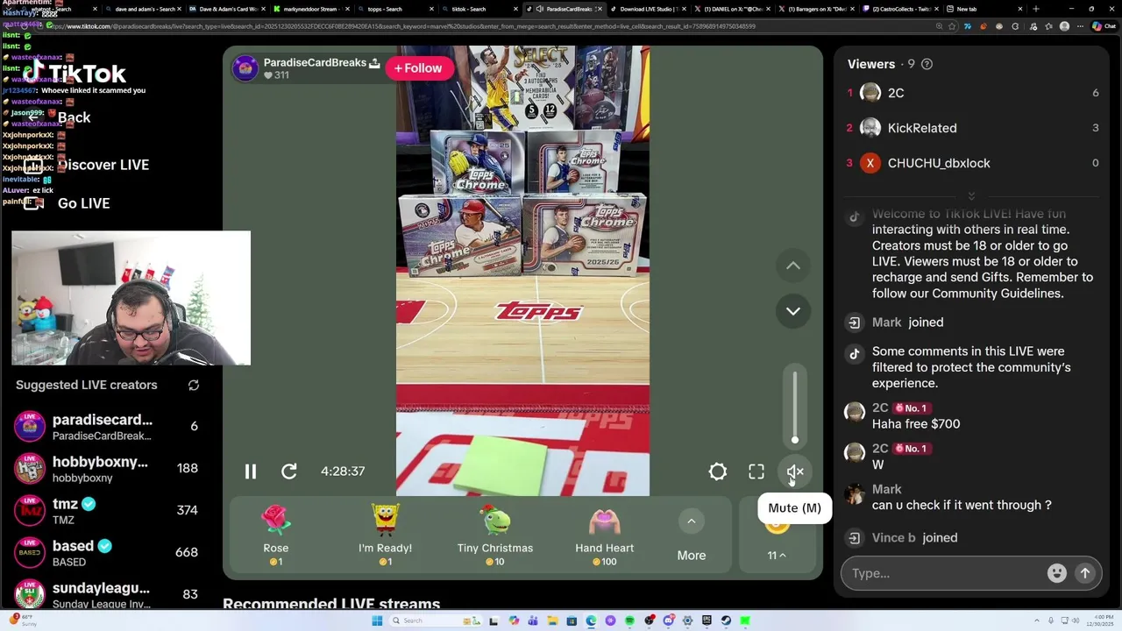Open the emoji picker in chat
The image size is (1122, 631).
[1057, 573]
